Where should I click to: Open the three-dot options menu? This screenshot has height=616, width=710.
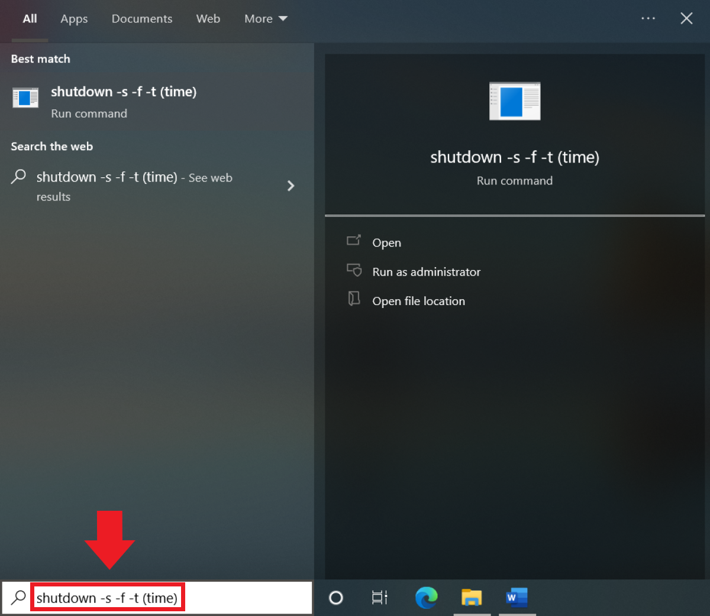(x=648, y=18)
